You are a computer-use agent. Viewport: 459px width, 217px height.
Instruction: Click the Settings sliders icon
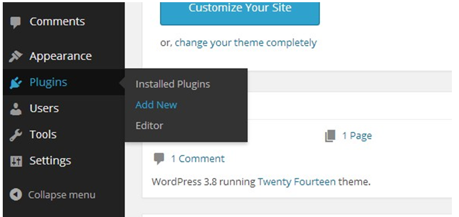[16, 161]
